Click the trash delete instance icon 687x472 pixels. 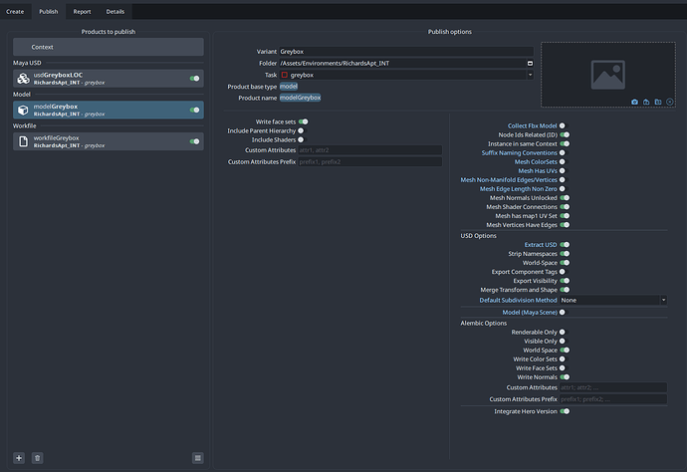pyautogui.click(x=37, y=458)
